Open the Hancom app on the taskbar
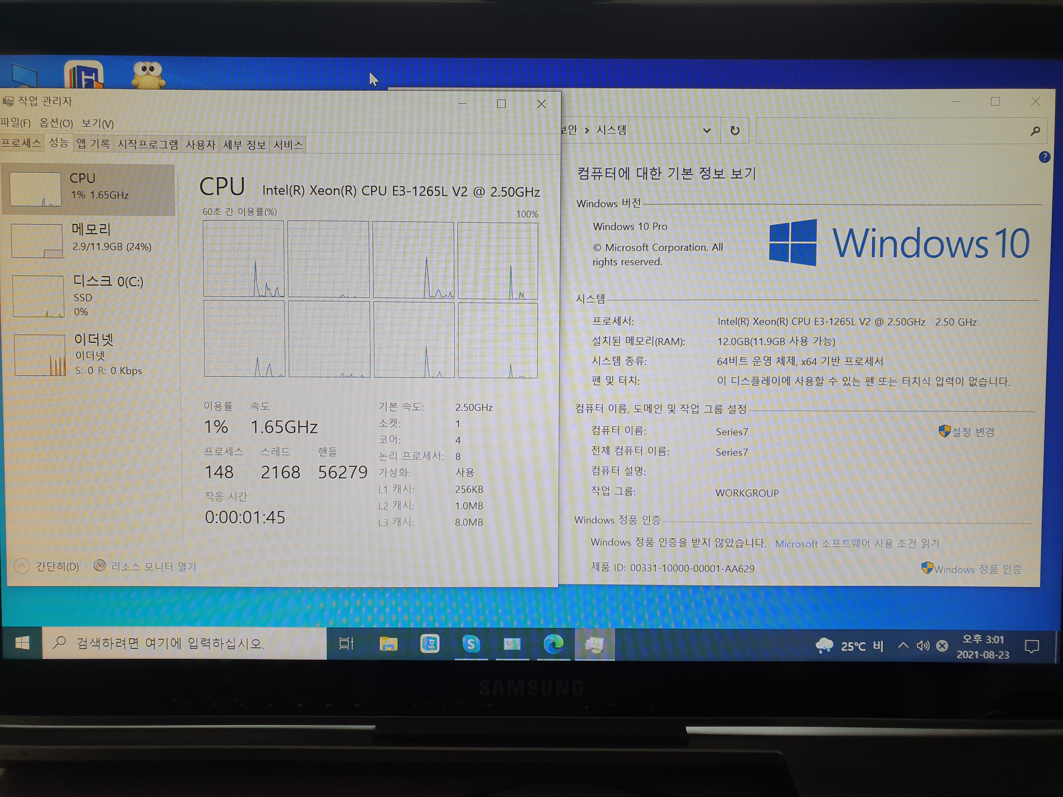 (430, 644)
